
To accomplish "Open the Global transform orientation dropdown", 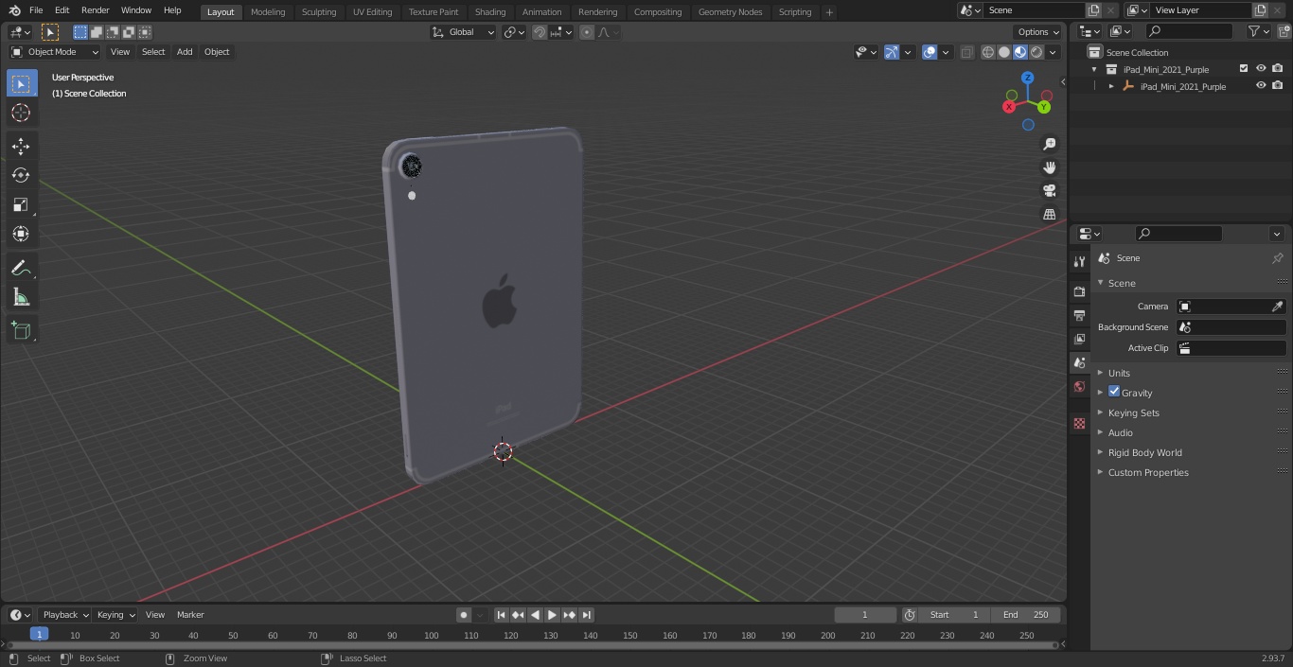I will 464,32.
